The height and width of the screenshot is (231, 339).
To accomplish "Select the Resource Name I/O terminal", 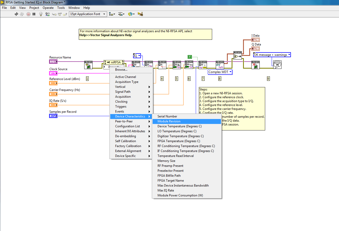I will click(53, 62).
